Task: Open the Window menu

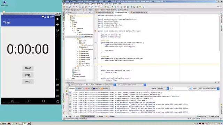Action: point(115,4)
